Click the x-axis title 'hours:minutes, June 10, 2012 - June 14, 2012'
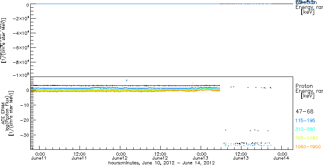Screen dimensions: 323x166 click(x=161, y=163)
